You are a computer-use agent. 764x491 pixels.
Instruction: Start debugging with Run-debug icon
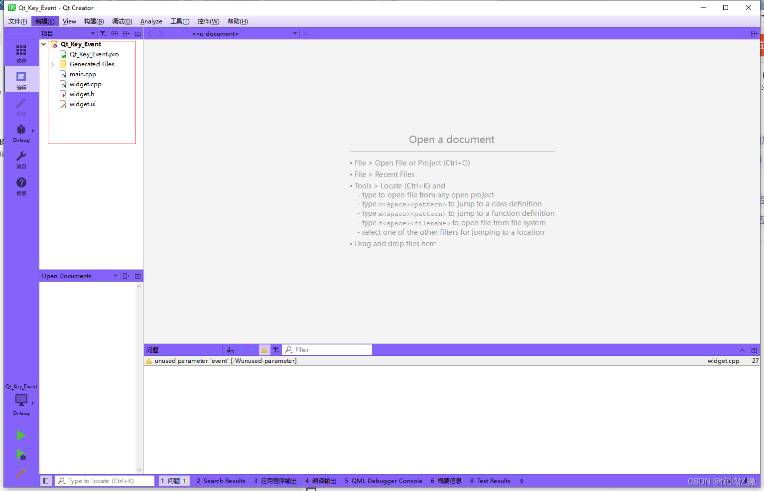(21, 455)
